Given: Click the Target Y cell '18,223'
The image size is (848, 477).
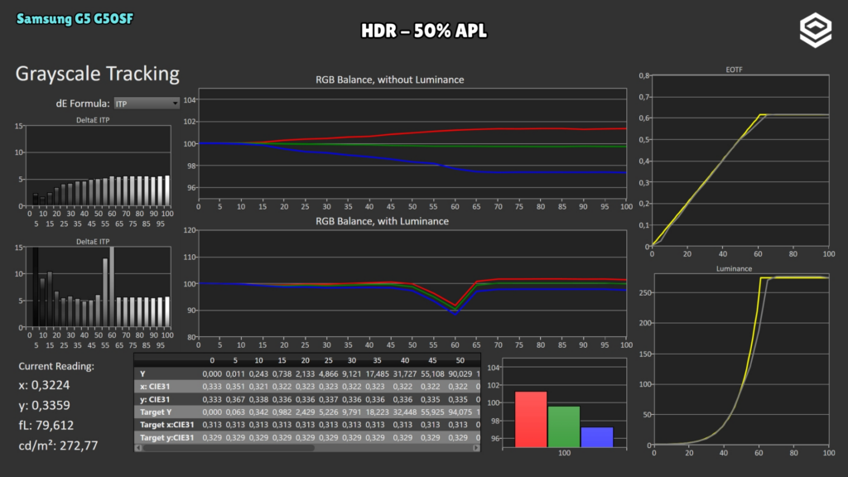Looking at the screenshot, I should 377,412.
